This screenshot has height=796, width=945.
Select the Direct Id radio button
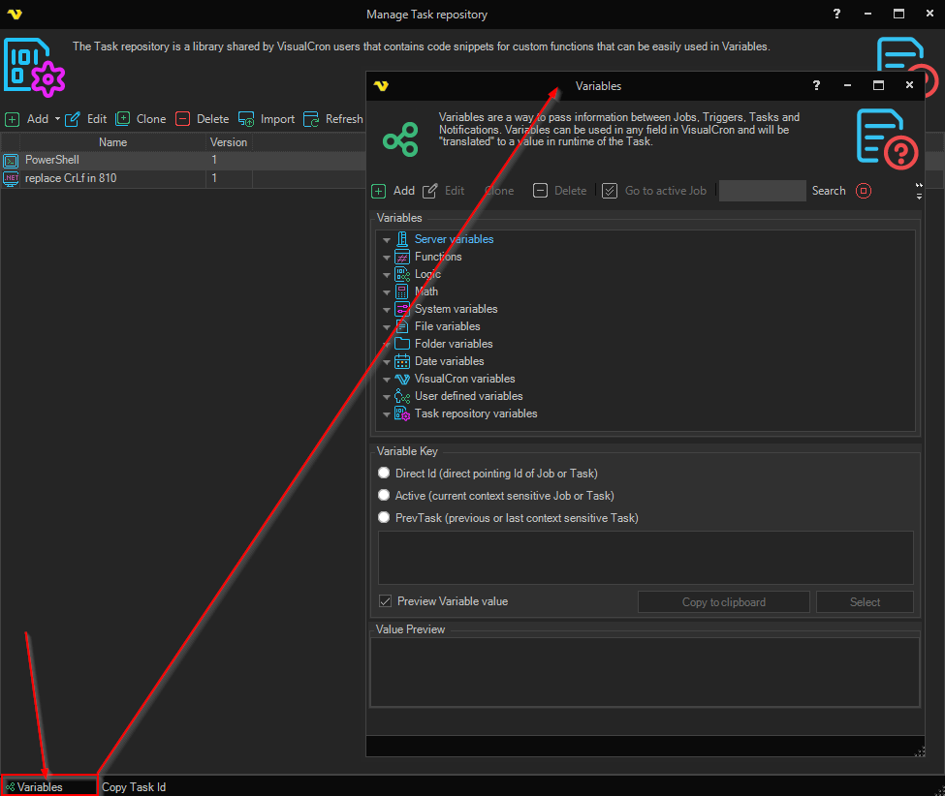click(384, 474)
